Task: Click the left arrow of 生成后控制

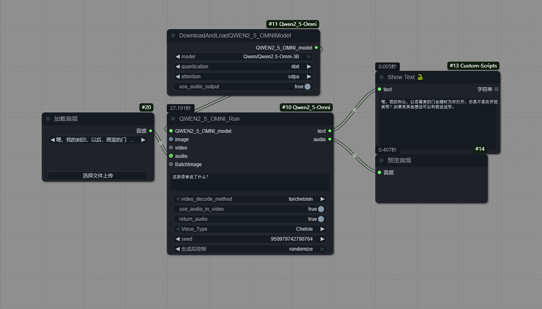Action: [x=178, y=249]
